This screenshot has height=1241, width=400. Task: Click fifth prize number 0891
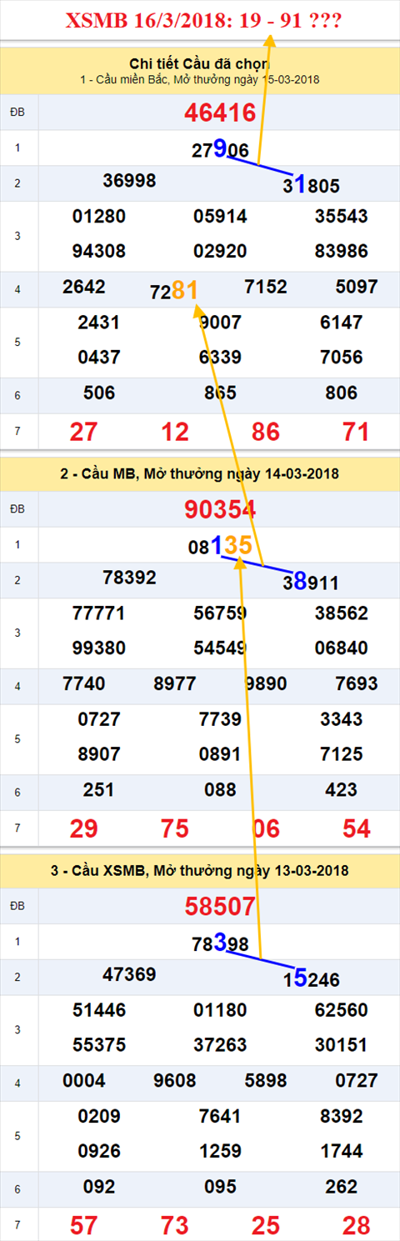(x=220, y=753)
